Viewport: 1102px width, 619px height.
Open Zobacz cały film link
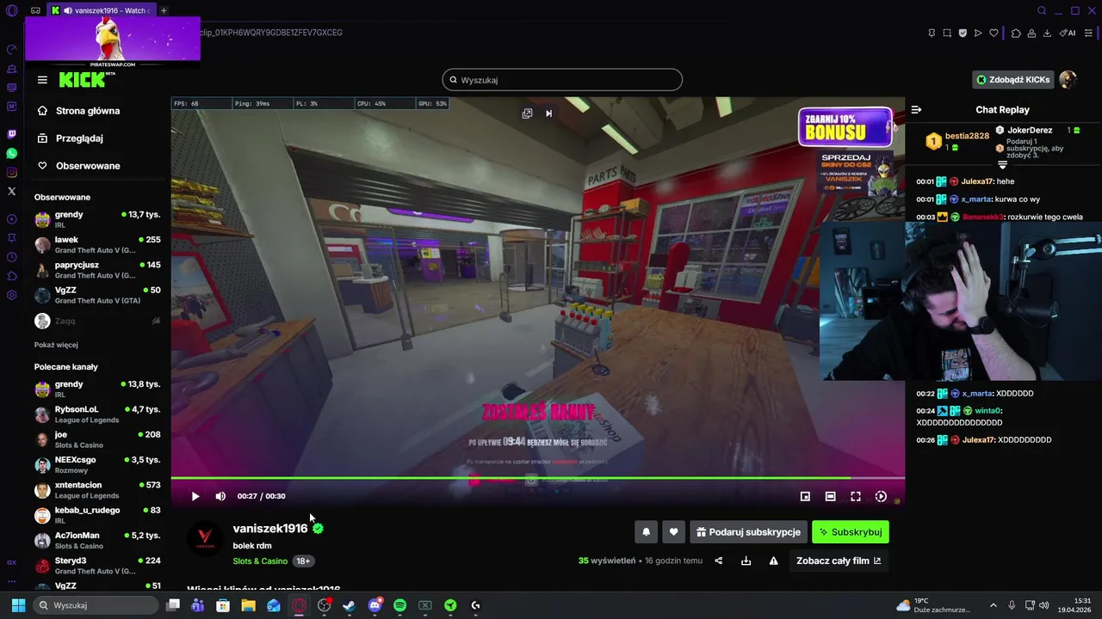coord(839,561)
